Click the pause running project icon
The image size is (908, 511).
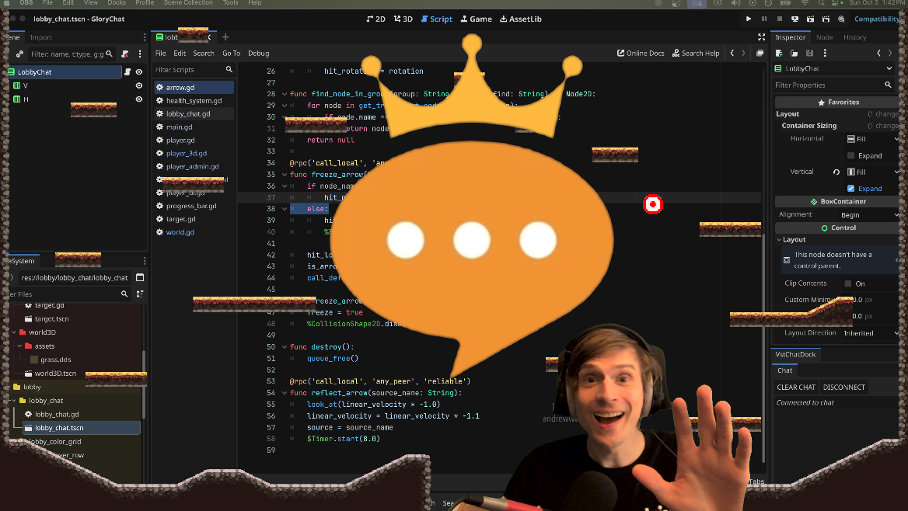764,19
